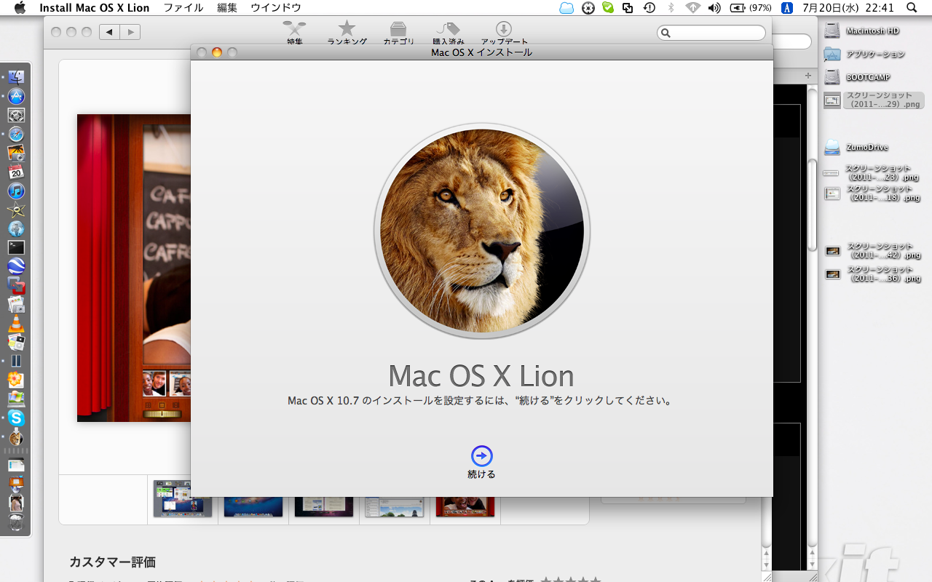Select the Macintosh HD desktop icon
This screenshot has height=582, width=932.
[x=832, y=31]
